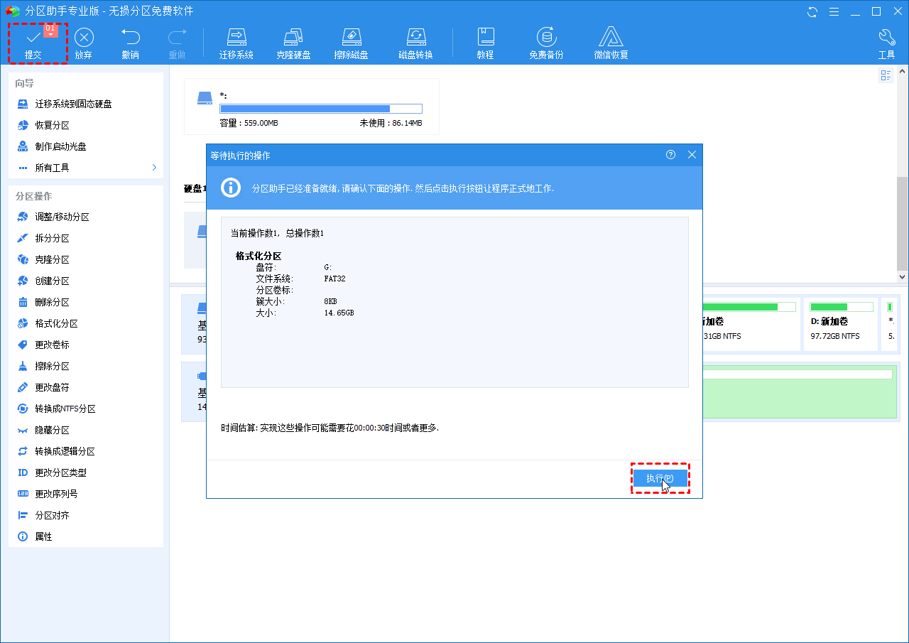Click the refresh icon in title bar
The width and height of the screenshot is (909, 643).
pyautogui.click(x=812, y=11)
